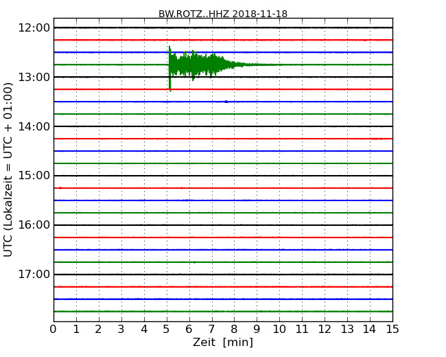Click the x-axis tick label 12

coord(325,330)
